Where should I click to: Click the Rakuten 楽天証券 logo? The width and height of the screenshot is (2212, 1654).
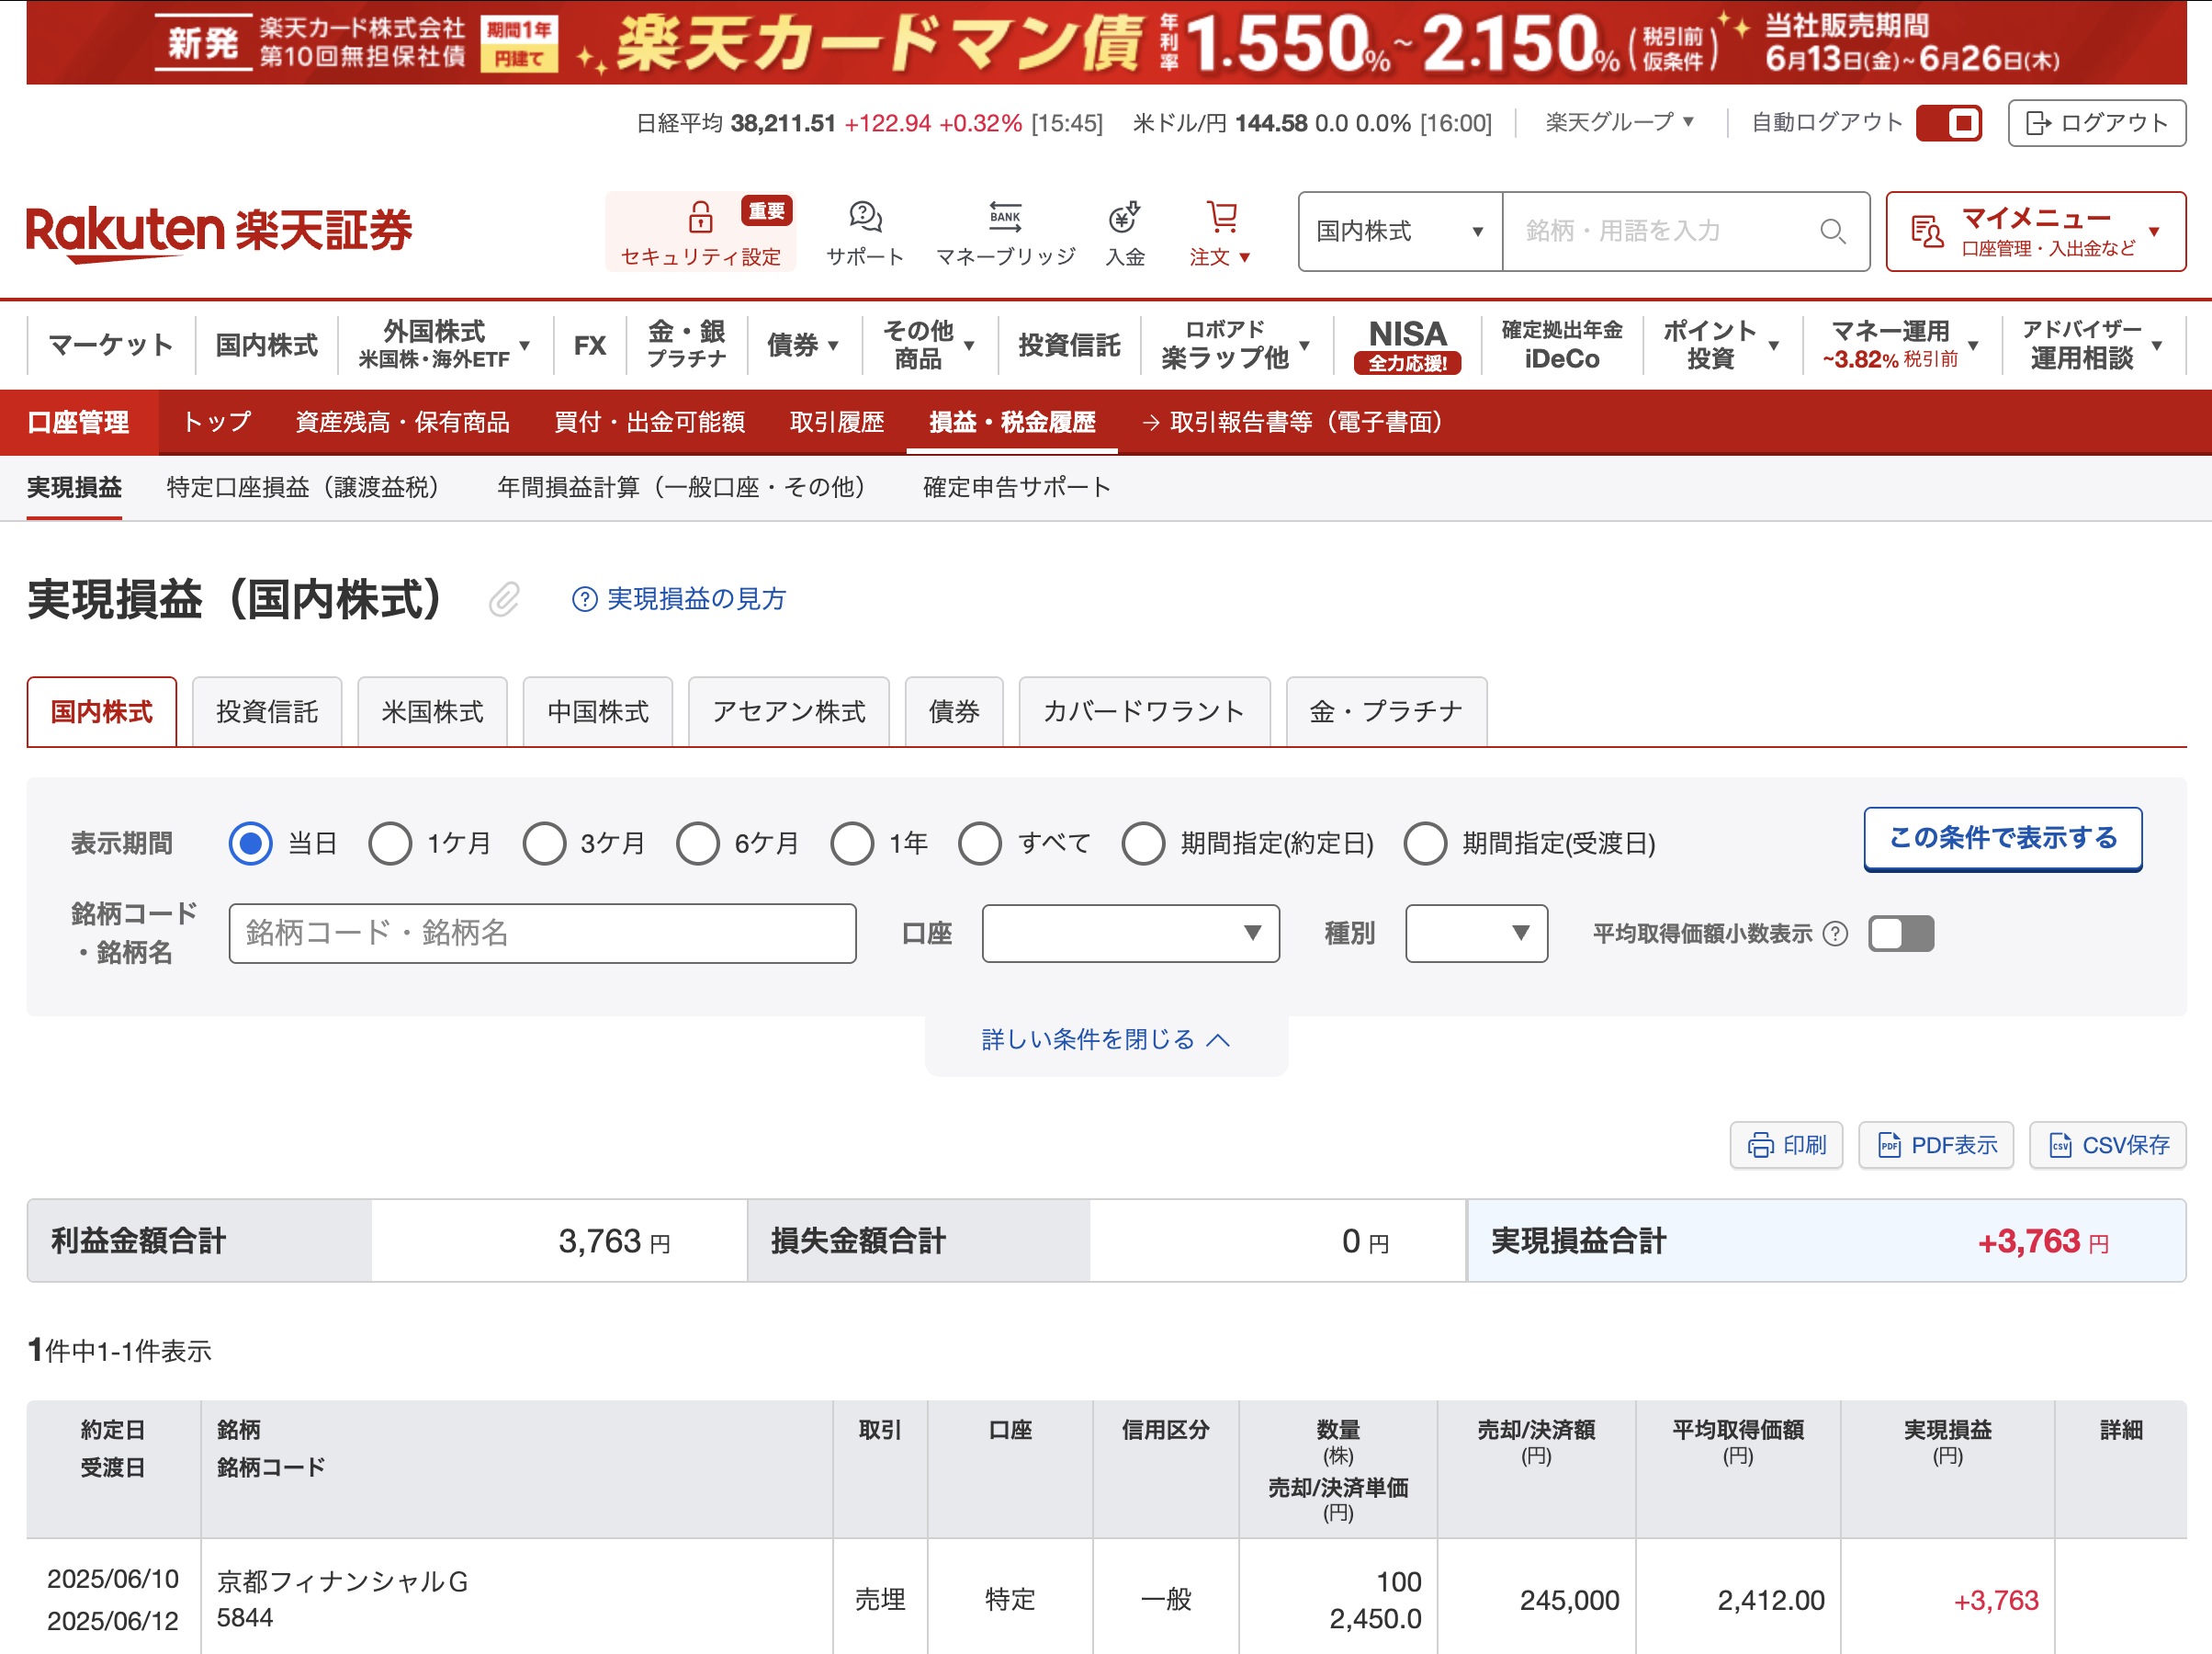tap(219, 232)
